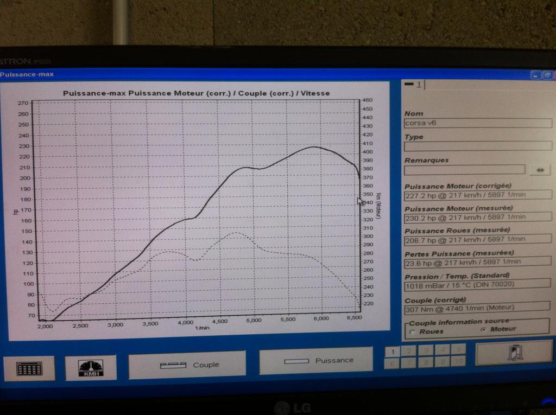Select the Moteur radio button
The width and height of the screenshot is (556, 415).
[483, 330]
